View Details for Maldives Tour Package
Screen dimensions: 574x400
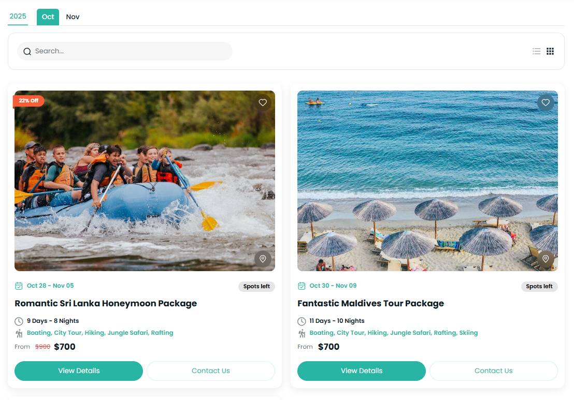point(362,371)
